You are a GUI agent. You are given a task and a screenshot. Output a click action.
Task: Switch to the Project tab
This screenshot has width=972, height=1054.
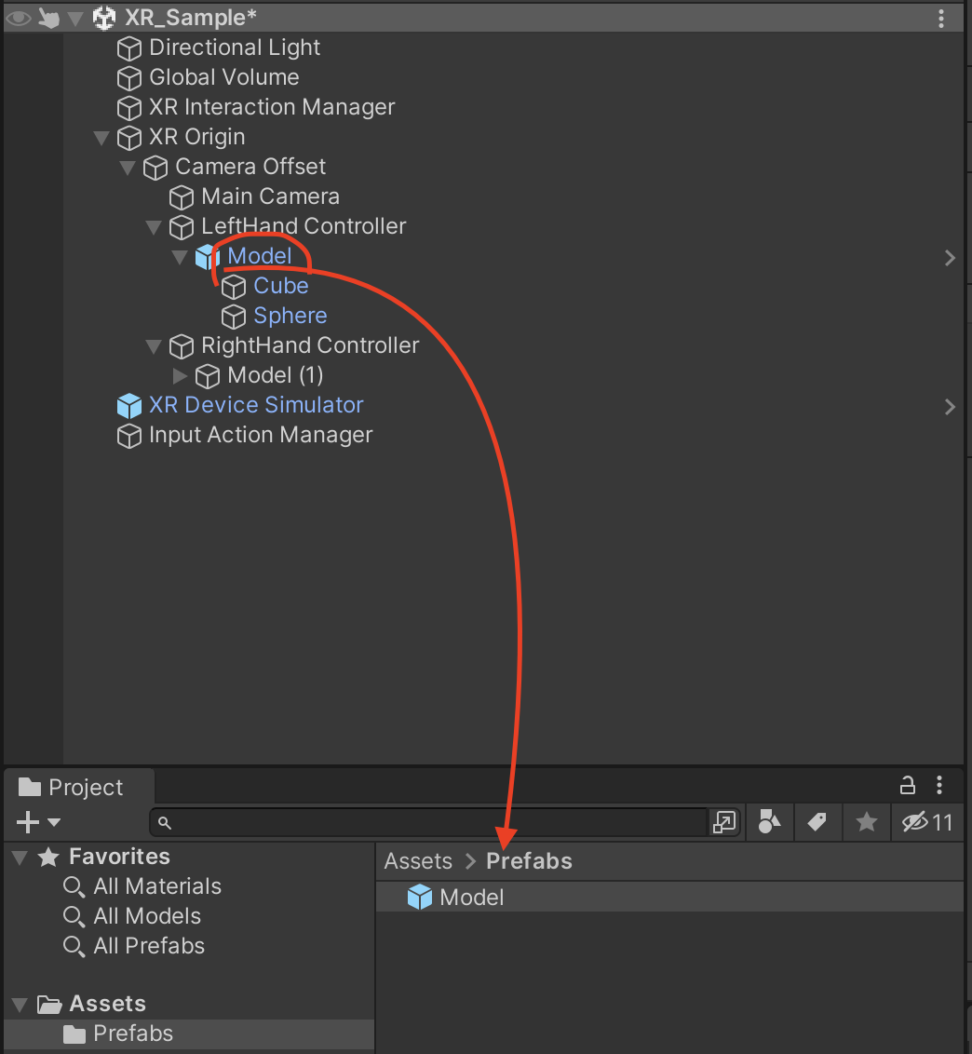point(79,787)
